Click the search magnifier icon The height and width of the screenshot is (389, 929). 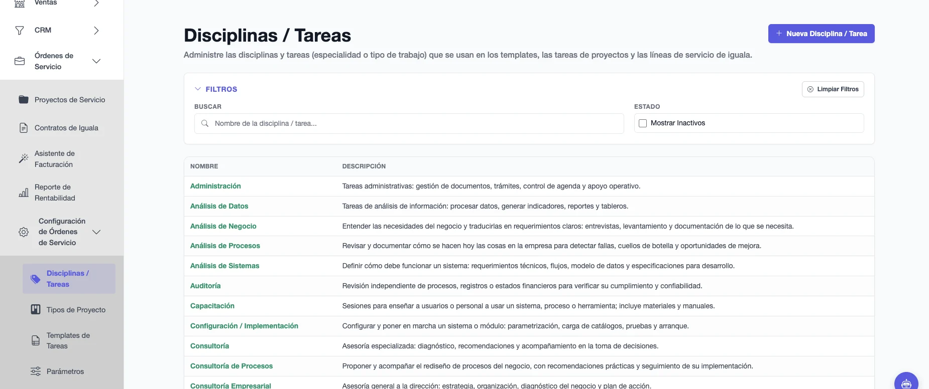[205, 123]
